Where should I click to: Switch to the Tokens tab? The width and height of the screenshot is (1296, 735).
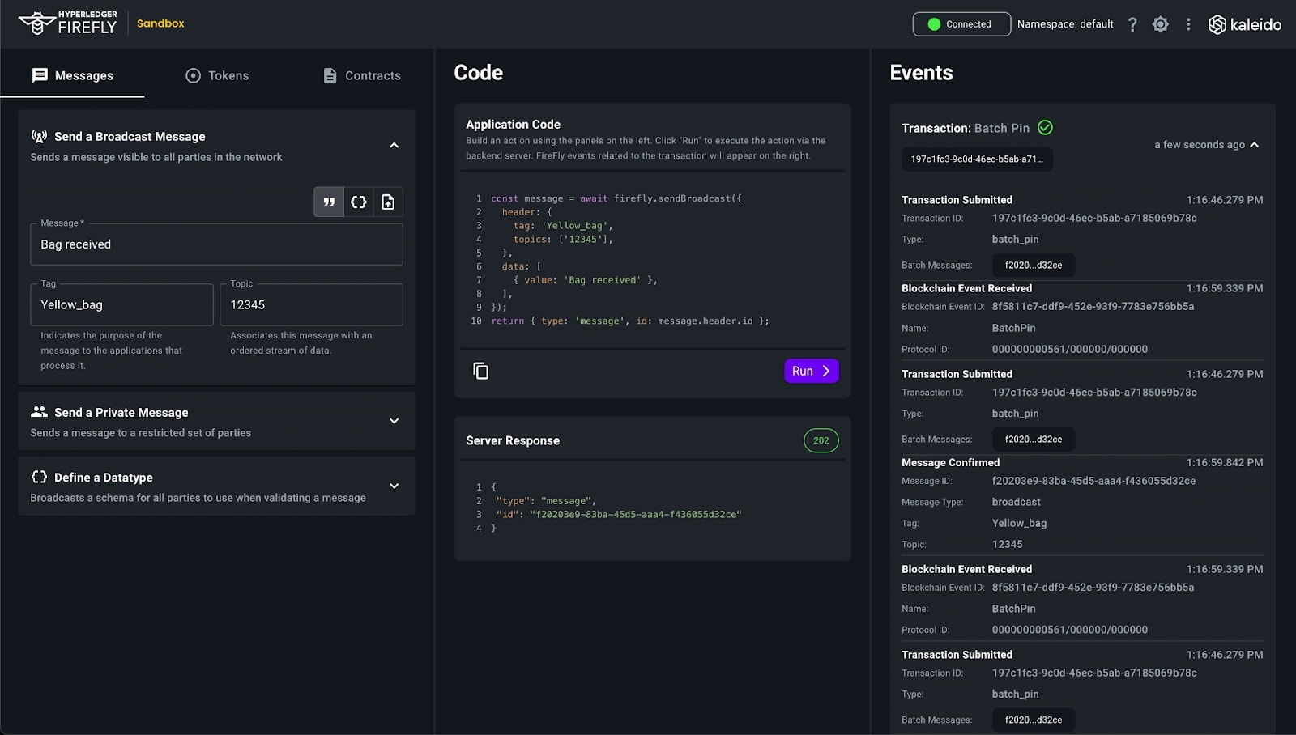[217, 75]
